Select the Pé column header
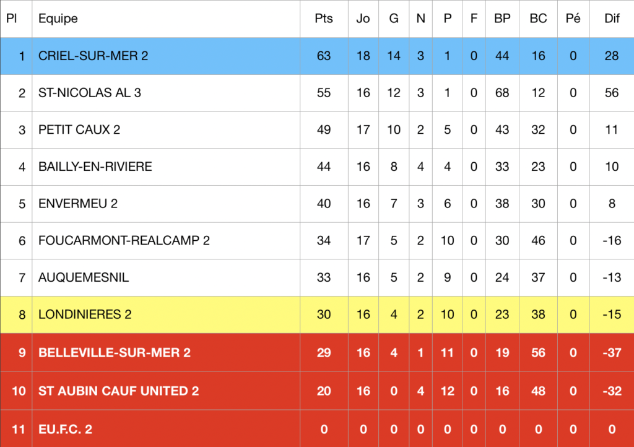This screenshot has width=634, height=447. point(573,19)
